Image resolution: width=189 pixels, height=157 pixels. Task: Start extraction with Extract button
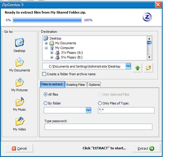click(146, 148)
